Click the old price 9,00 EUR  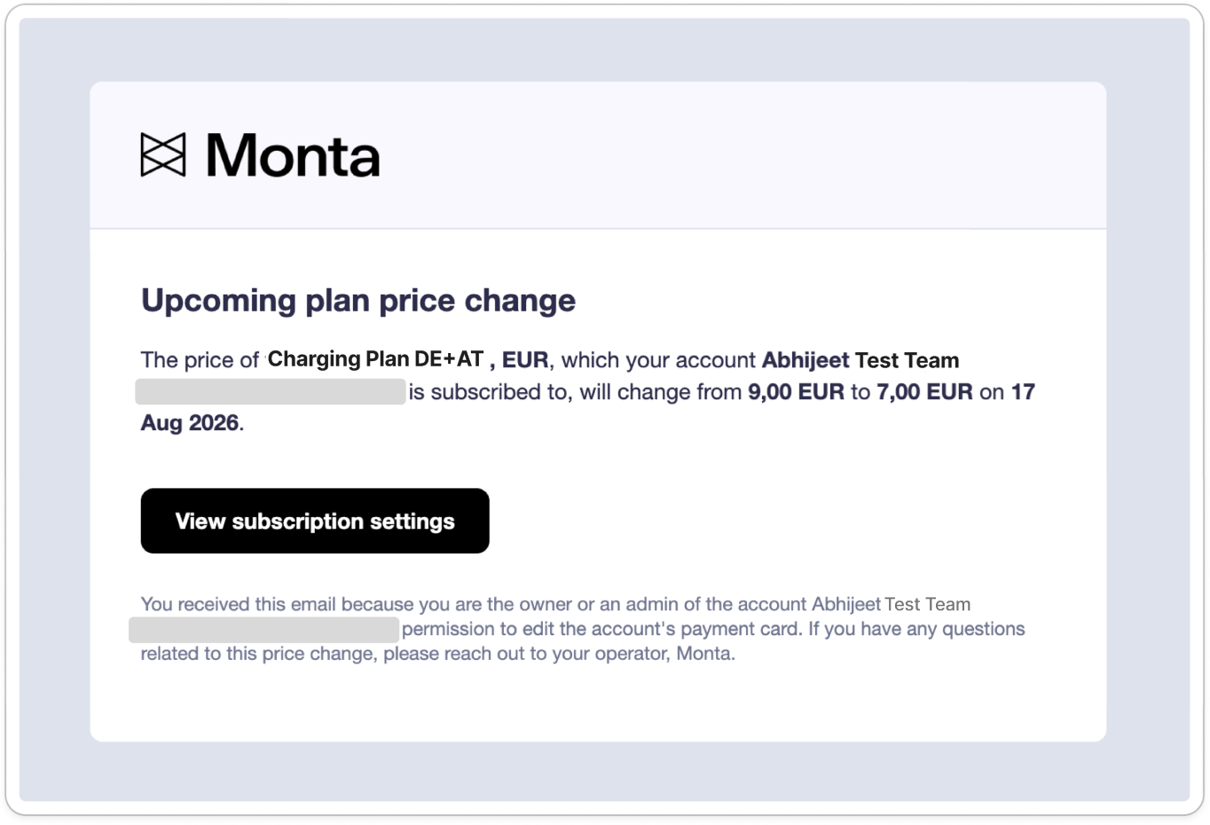[796, 392]
